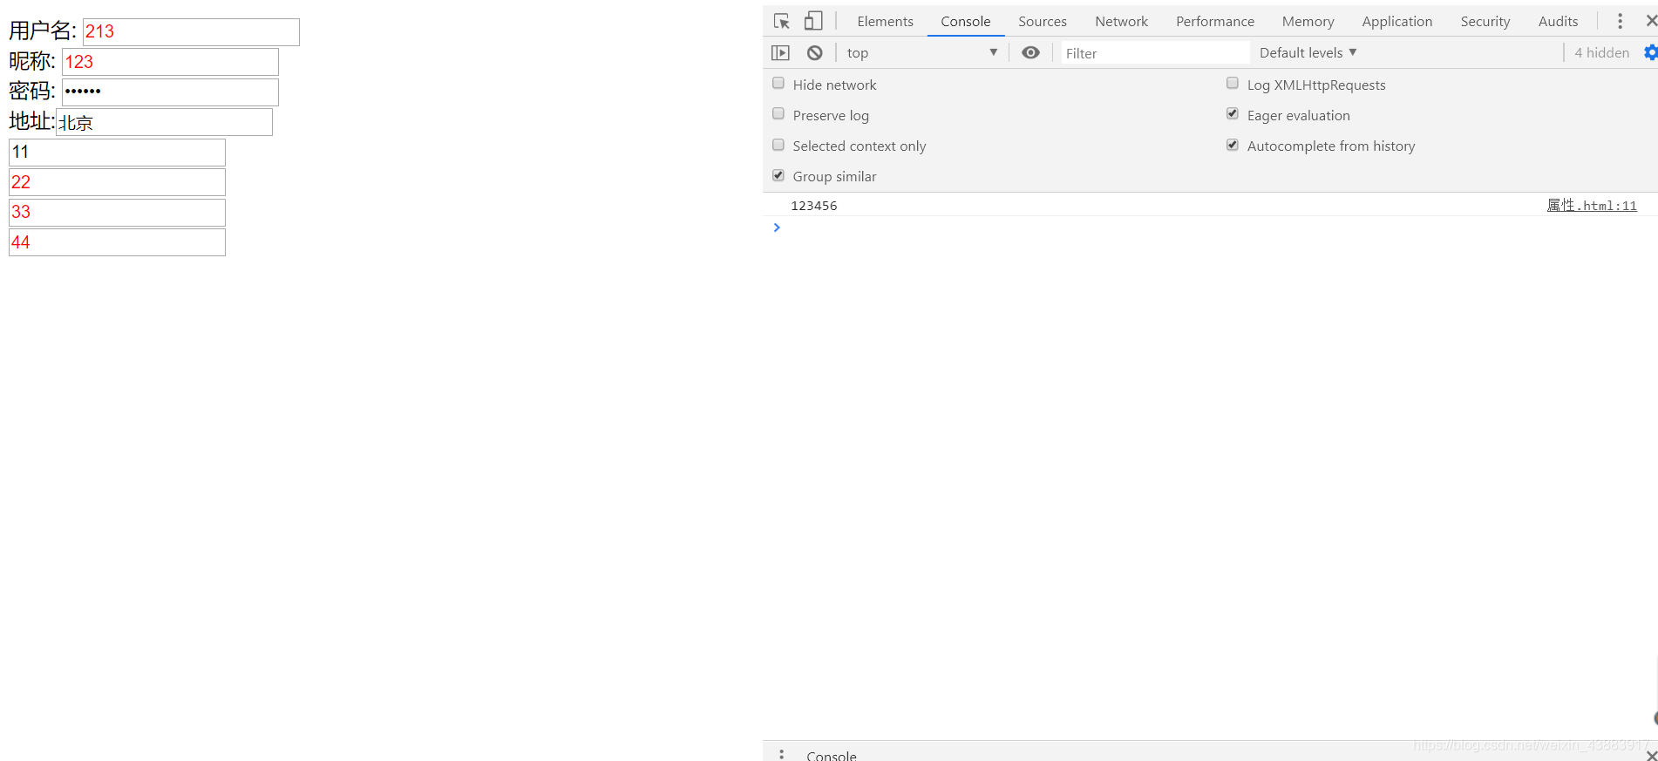Screen dimensions: 1658x761
Task: Open console settings gear icon
Action: click(x=1650, y=53)
